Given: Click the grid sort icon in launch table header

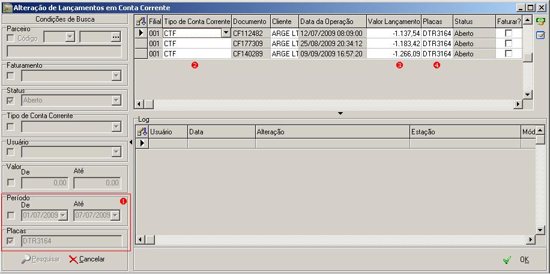Looking at the screenshot, I should [x=141, y=22].
